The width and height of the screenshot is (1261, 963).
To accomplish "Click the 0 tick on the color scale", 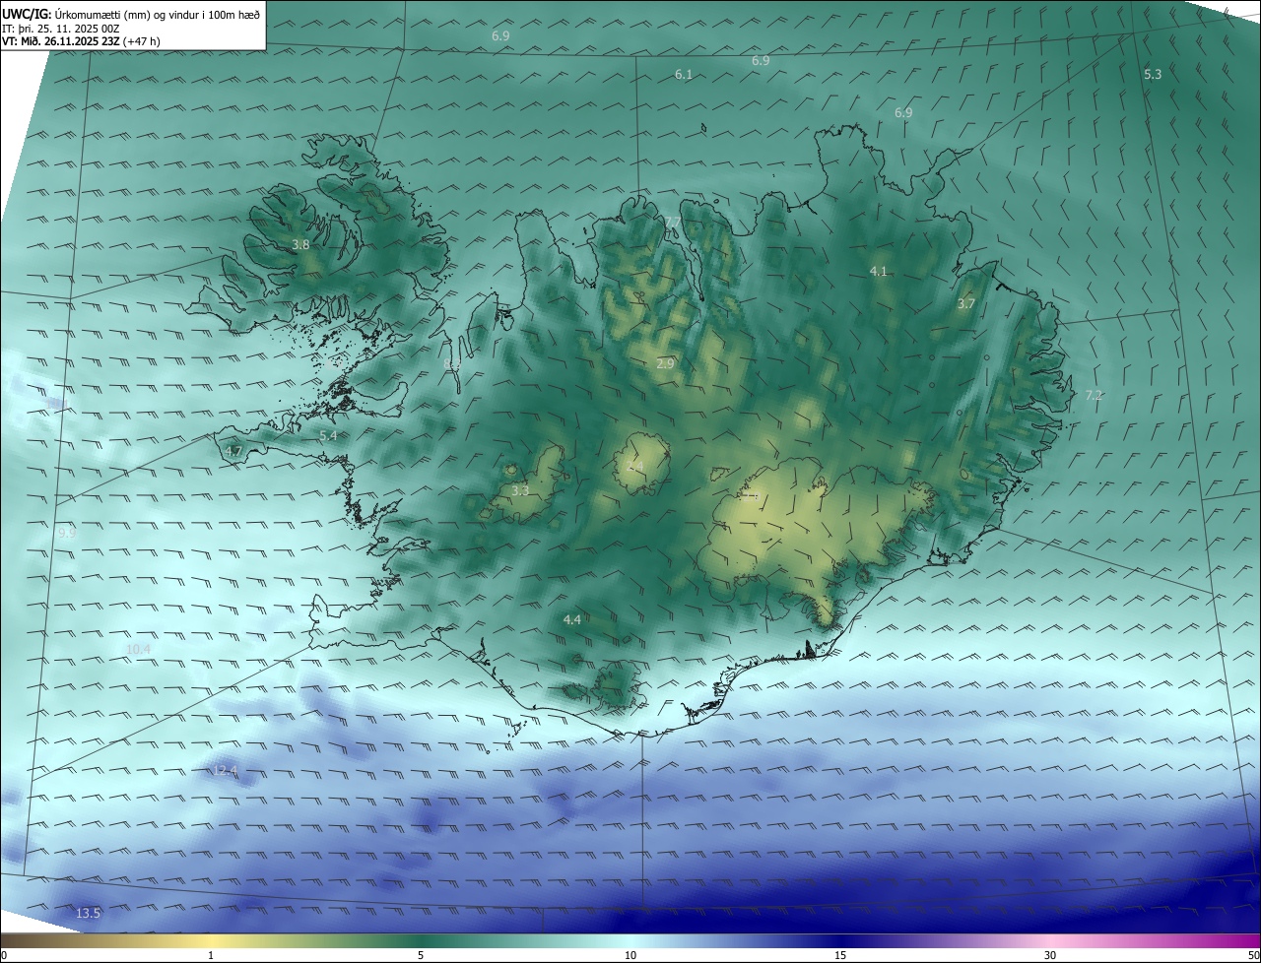I will click(4, 955).
